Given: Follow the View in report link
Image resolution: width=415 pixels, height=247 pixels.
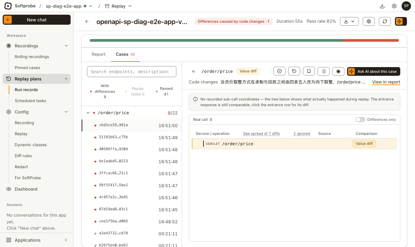Looking at the screenshot, I should 386,82.
